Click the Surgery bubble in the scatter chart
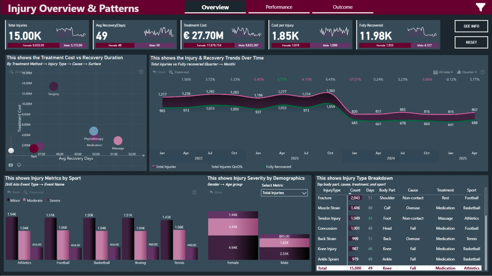Screen dimensions: 492x276 click(x=54, y=86)
